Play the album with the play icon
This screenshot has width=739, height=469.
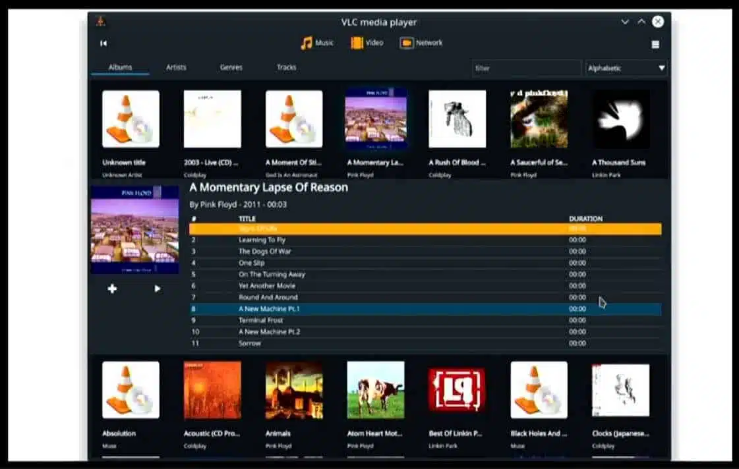pos(158,289)
